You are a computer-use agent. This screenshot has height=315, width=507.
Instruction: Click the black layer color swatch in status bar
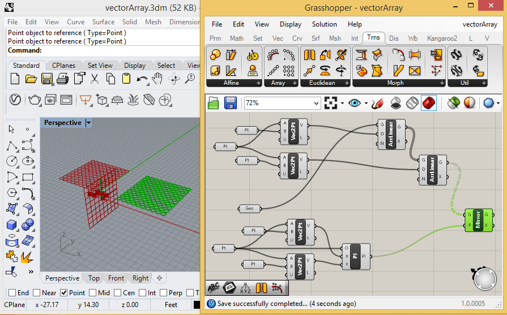point(197,305)
